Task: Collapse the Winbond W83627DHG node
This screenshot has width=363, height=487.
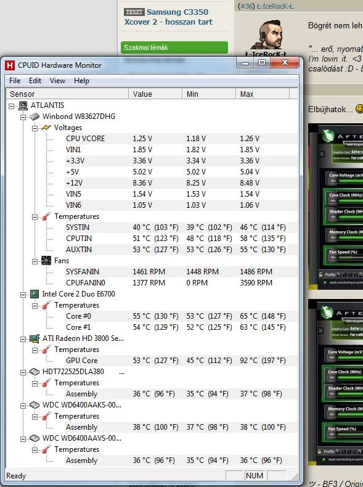Action: click(23, 117)
